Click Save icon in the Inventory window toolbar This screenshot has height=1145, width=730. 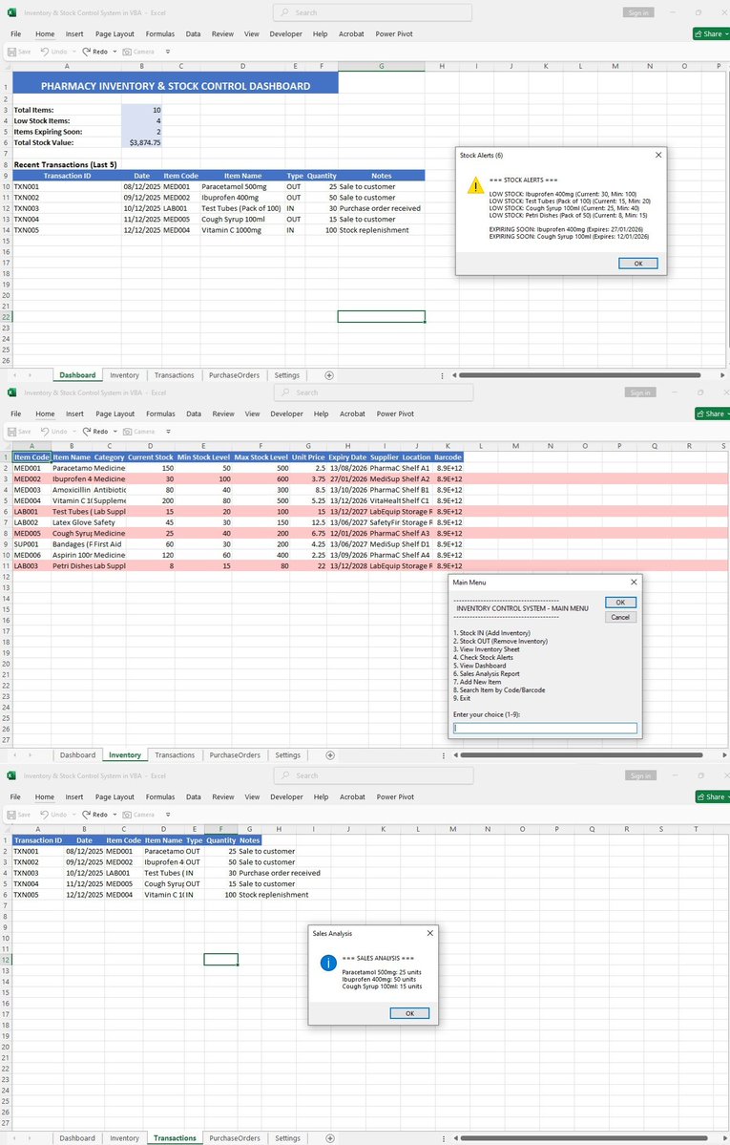pyautogui.click(x=12, y=432)
